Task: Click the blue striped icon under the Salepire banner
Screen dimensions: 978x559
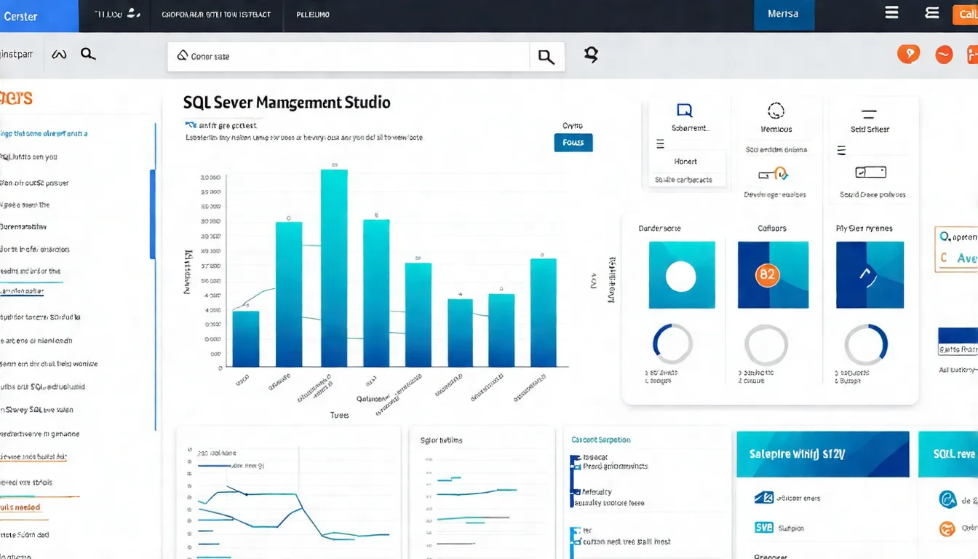Action: (763, 498)
